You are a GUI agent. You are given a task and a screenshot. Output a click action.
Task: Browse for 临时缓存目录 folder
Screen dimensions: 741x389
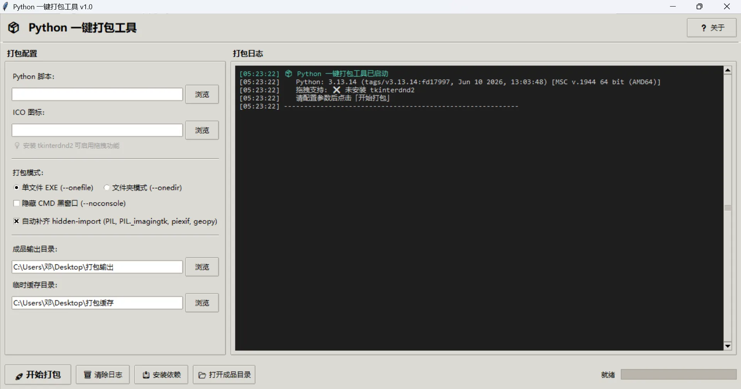pyautogui.click(x=202, y=303)
